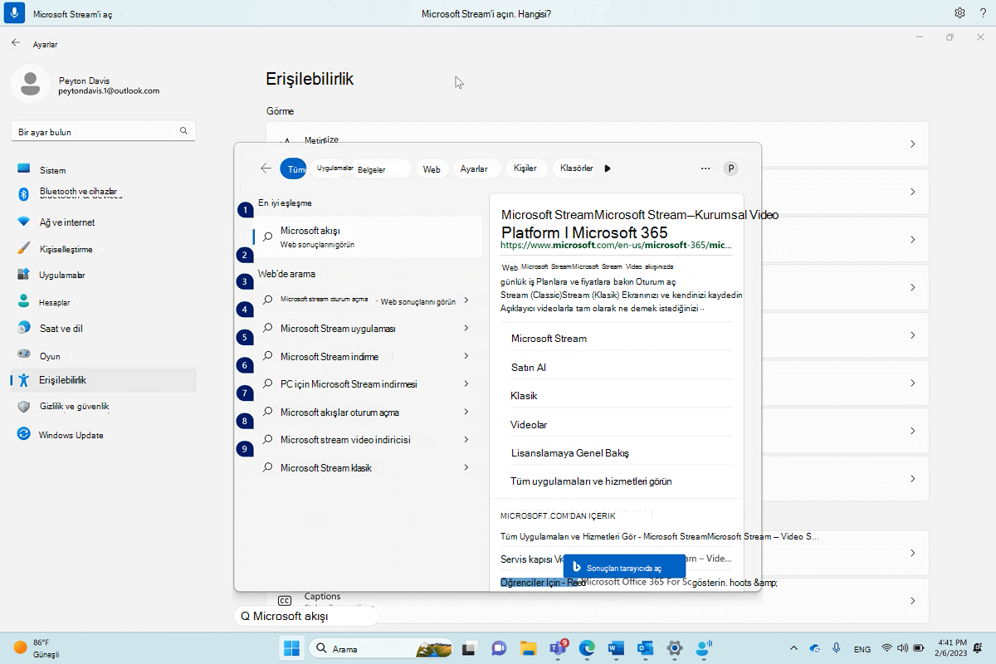Expand PC için Microsoft Stream indirmesi arrow
996x664 pixels.
(x=466, y=384)
